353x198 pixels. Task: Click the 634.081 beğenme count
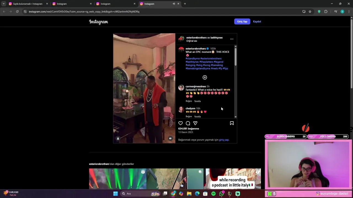point(189,129)
